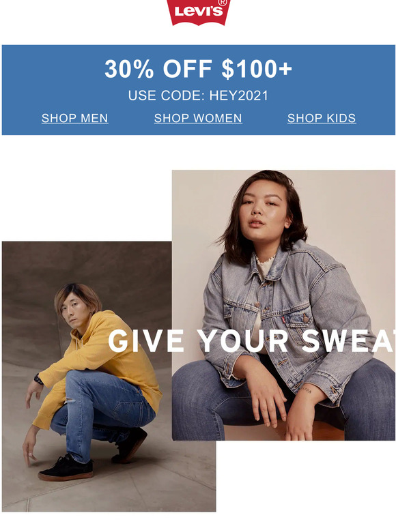Click the black wristband on the man's arm
The width and height of the screenshot is (396, 528).
click(38, 379)
